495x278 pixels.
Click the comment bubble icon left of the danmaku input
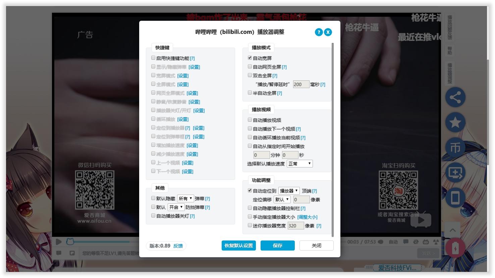click(59, 253)
